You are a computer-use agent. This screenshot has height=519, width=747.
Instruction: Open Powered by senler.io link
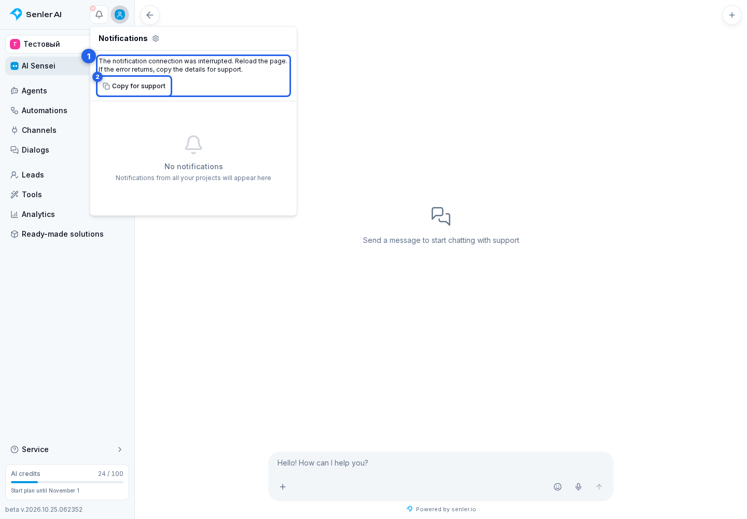click(x=441, y=509)
